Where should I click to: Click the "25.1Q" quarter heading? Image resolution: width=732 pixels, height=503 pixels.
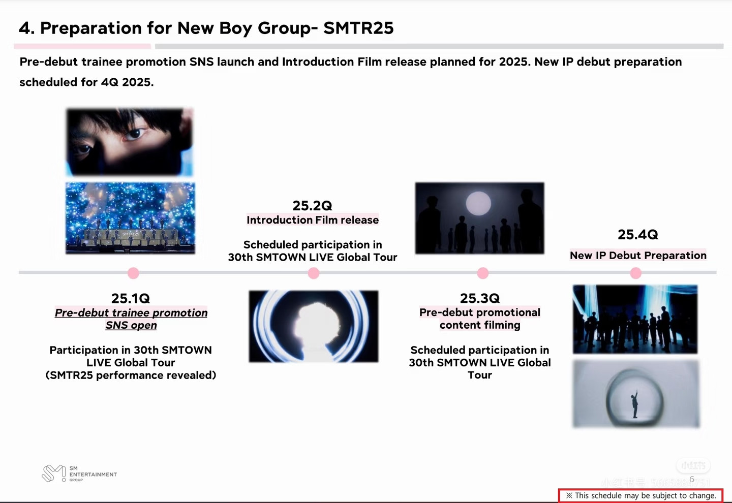[x=131, y=298]
